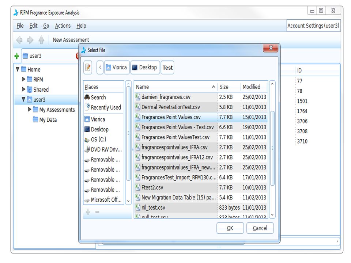
Task: Click the green plus add tab icon
Action: coord(16,56)
